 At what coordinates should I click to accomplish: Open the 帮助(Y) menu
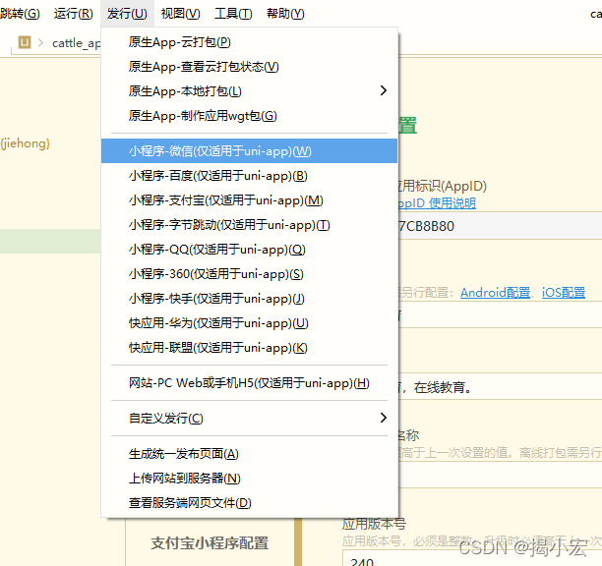click(285, 14)
